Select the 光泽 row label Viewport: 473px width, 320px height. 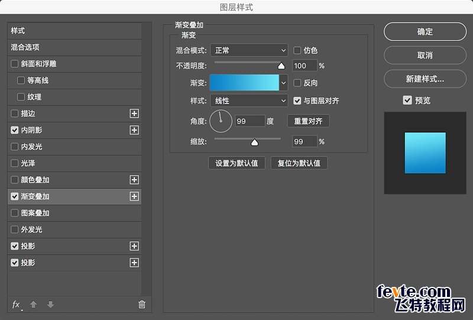28,163
